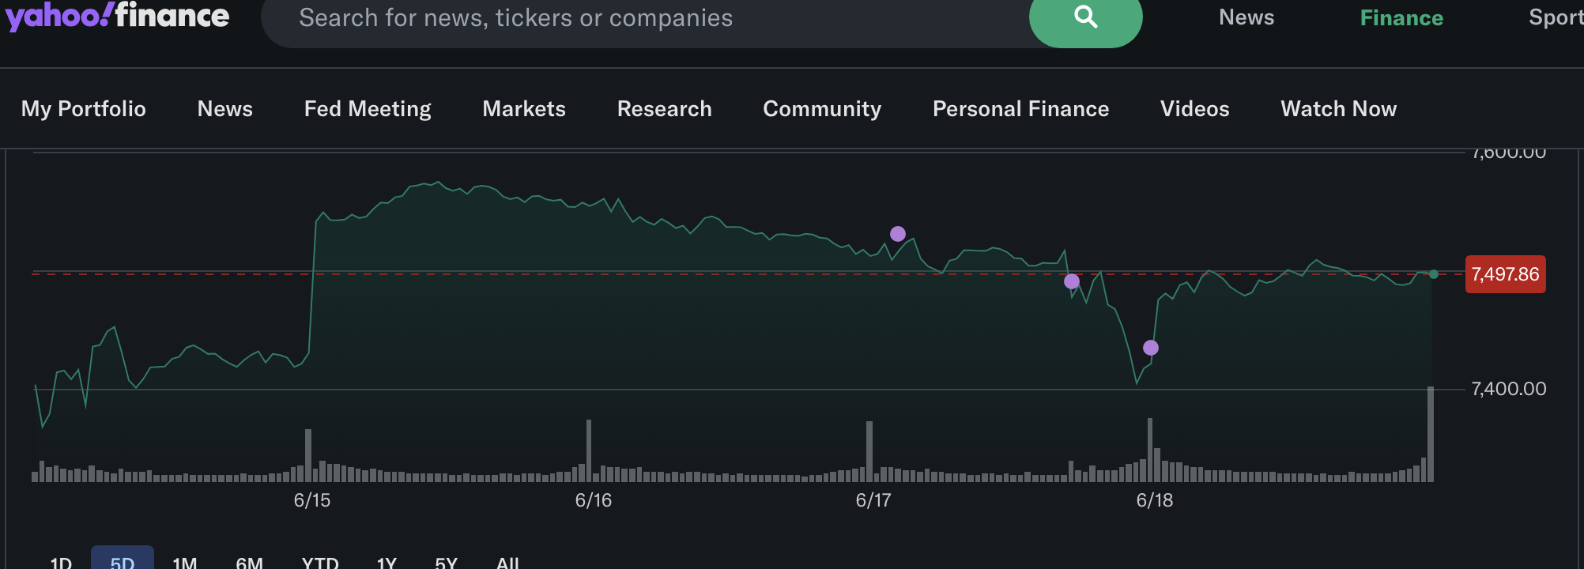This screenshot has height=569, width=1584.
Task: Open News in the navigation bar
Action: coord(225,109)
